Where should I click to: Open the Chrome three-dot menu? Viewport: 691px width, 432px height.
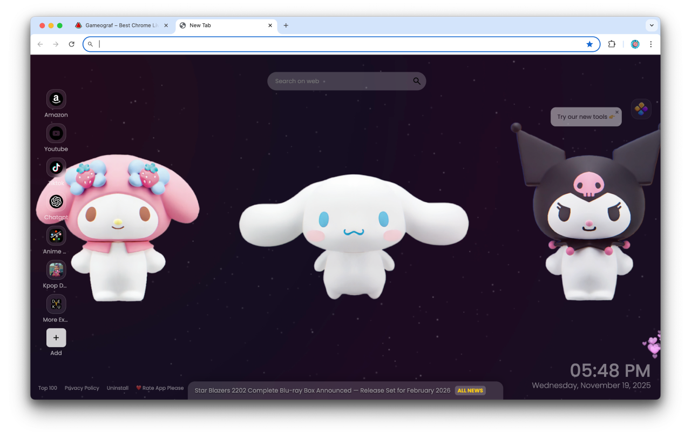click(x=651, y=44)
